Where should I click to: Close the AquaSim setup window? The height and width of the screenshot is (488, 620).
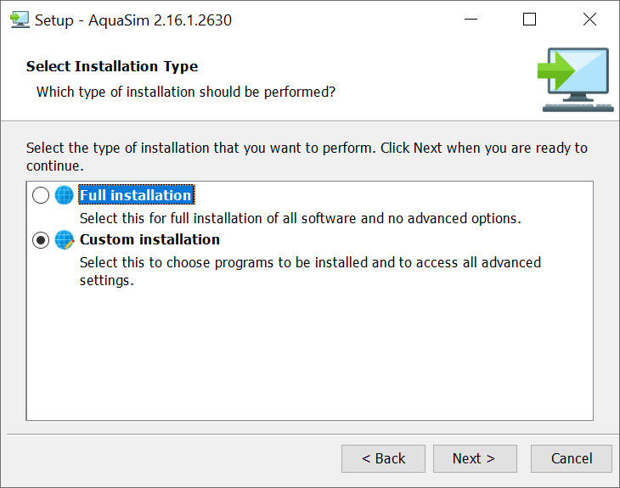pyautogui.click(x=589, y=20)
